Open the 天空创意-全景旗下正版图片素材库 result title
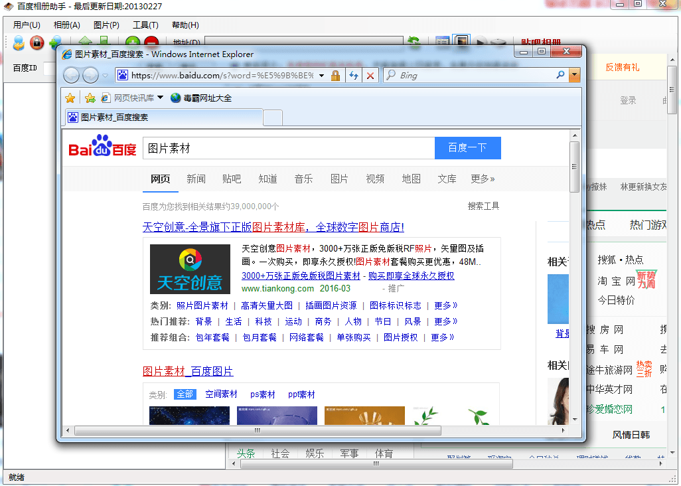The width and height of the screenshot is (681, 486). [x=273, y=227]
